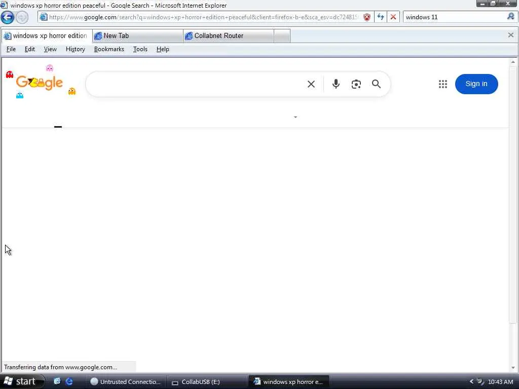Open the Tools menu

tap(140, 49)
